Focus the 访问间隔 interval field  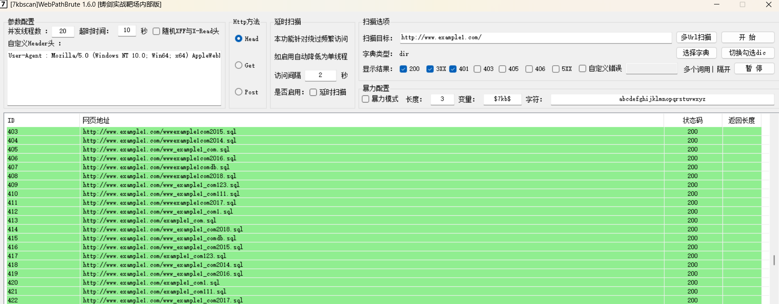point(320,75)
